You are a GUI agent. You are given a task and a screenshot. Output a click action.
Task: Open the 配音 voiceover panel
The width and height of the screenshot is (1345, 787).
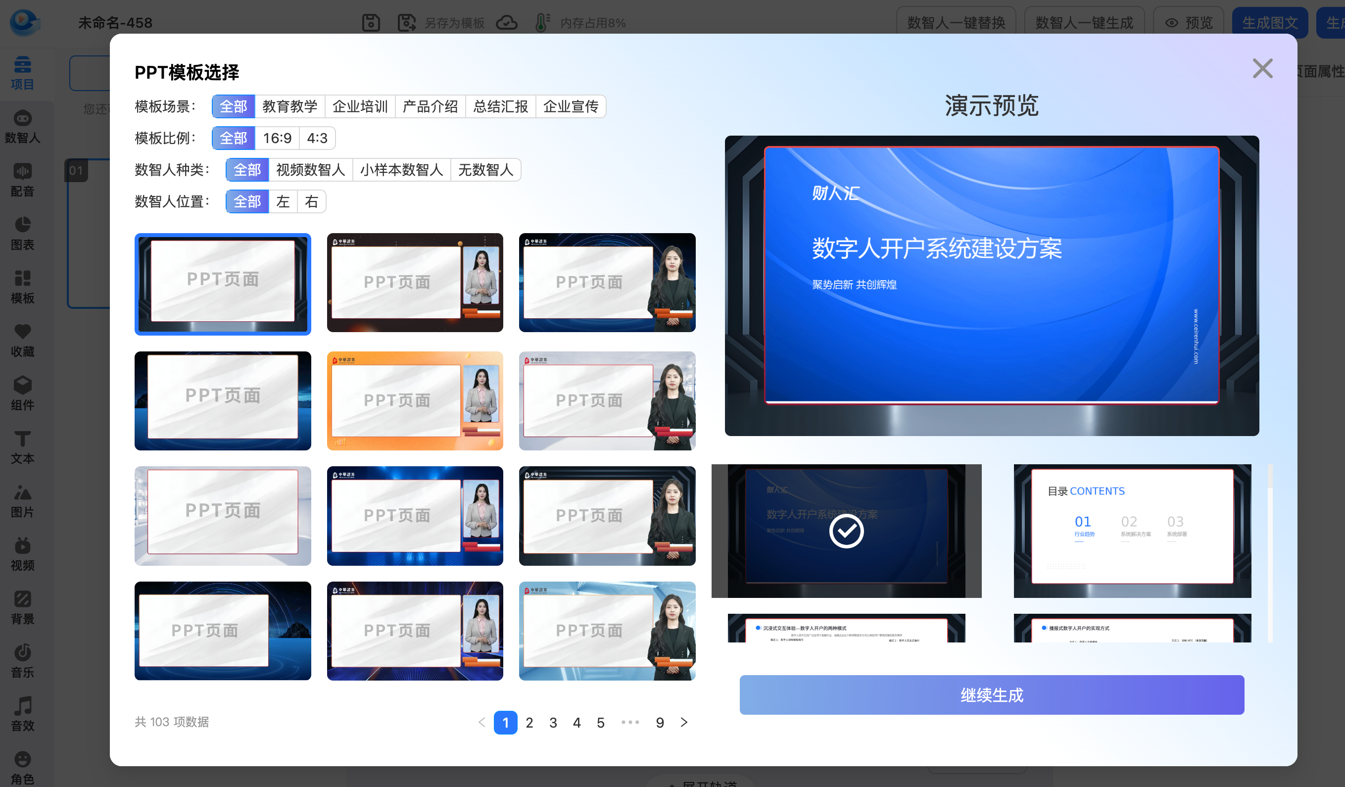[x=22, y=181]
